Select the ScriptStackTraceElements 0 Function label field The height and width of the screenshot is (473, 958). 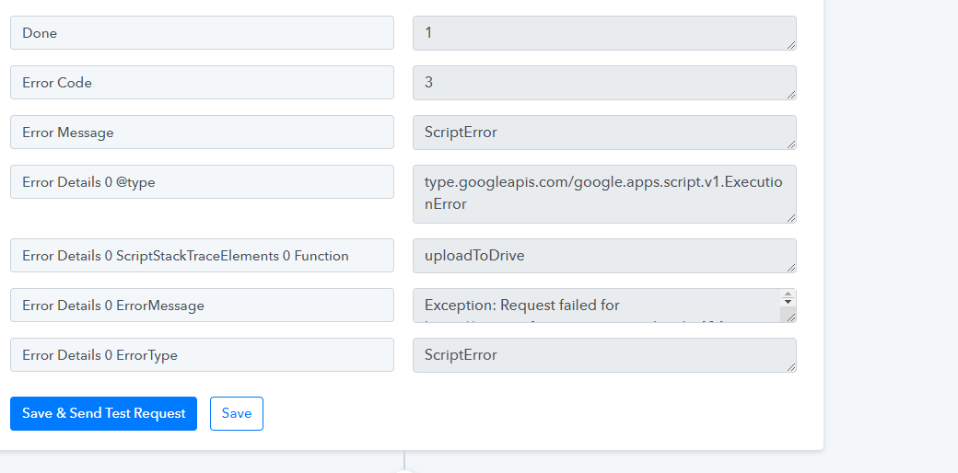point(202,255)
